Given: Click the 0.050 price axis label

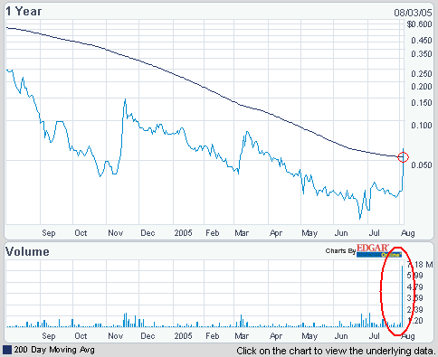Looking at the screenshot, I should (422, 165).
